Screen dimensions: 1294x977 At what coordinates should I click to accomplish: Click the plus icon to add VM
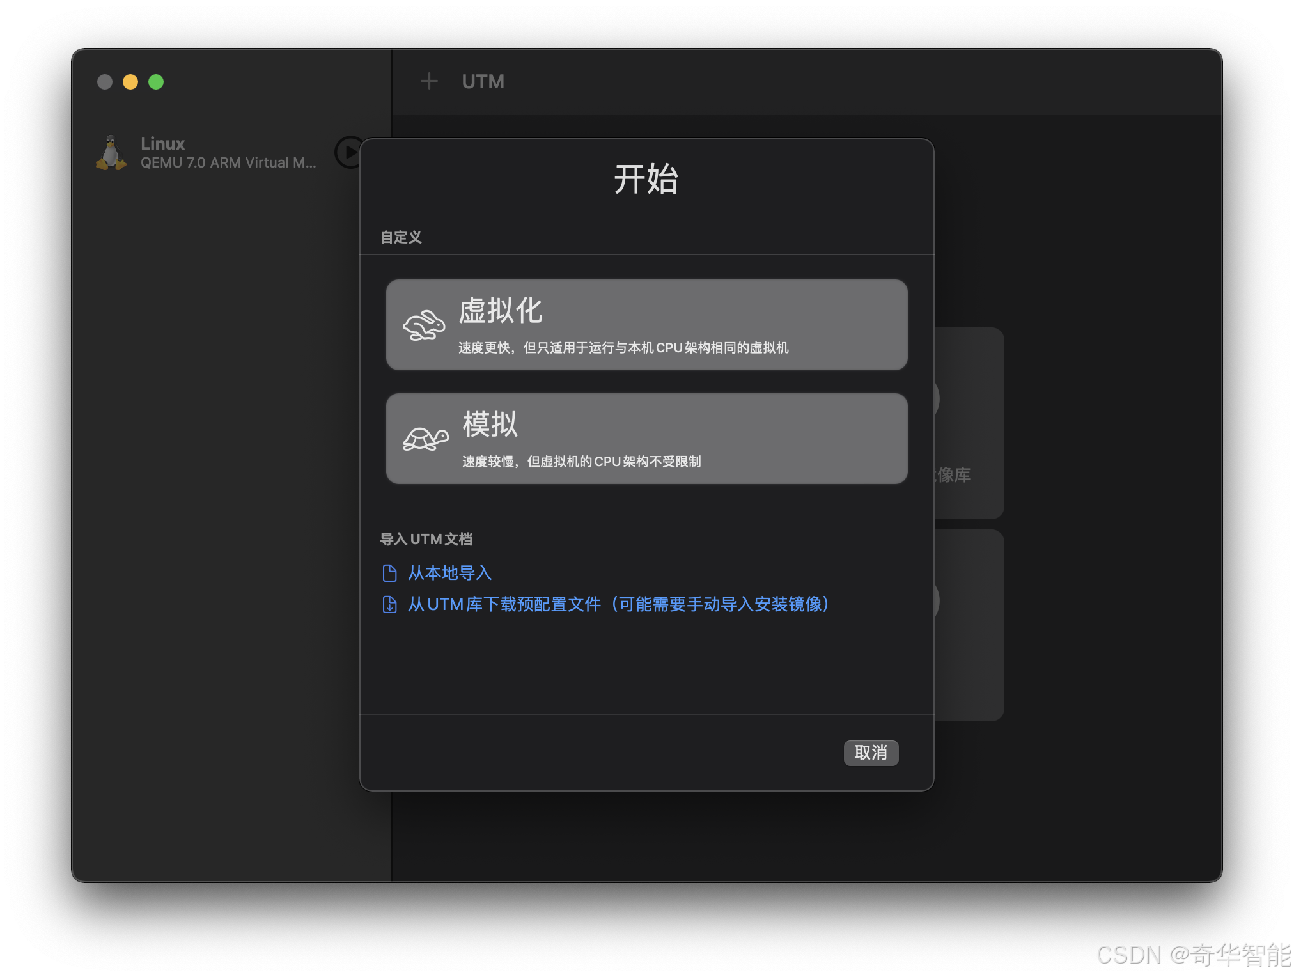(x=429, y=81)
